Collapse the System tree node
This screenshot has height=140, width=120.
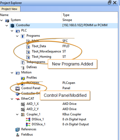coord(2,20)
